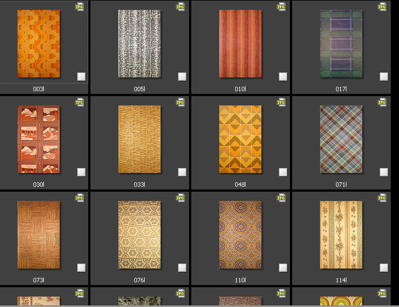Screen dimensions: 399x307
Task: Select the floral stripe thumbnail 114l
Action: (341, 235)
